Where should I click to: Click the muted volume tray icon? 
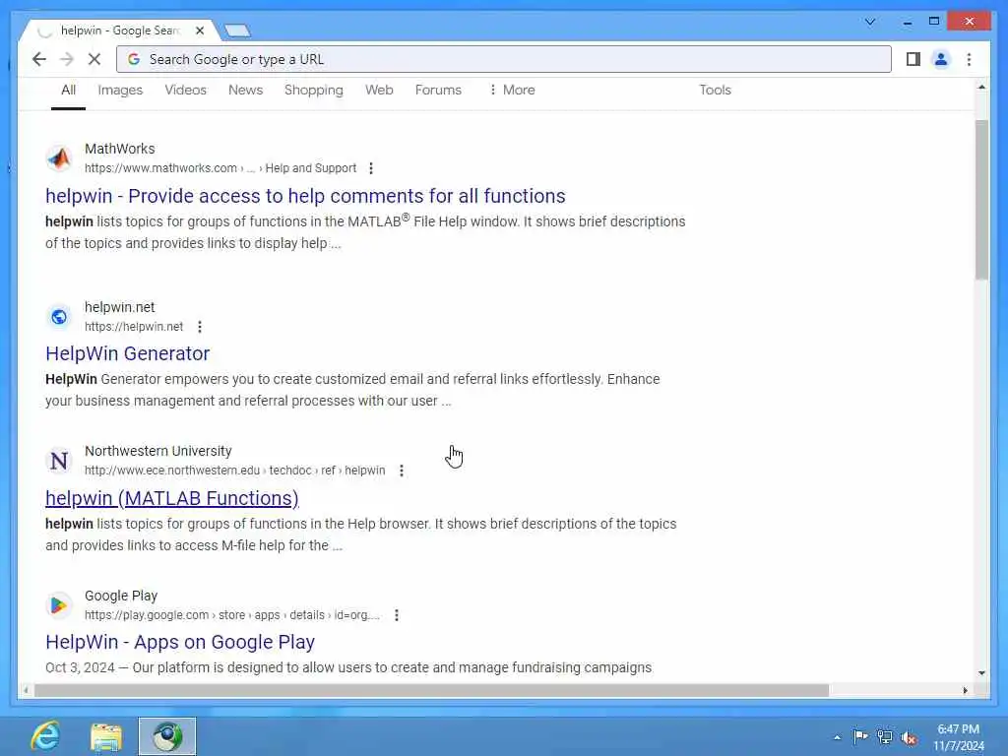pyautogui.click(x=909, y=738)
